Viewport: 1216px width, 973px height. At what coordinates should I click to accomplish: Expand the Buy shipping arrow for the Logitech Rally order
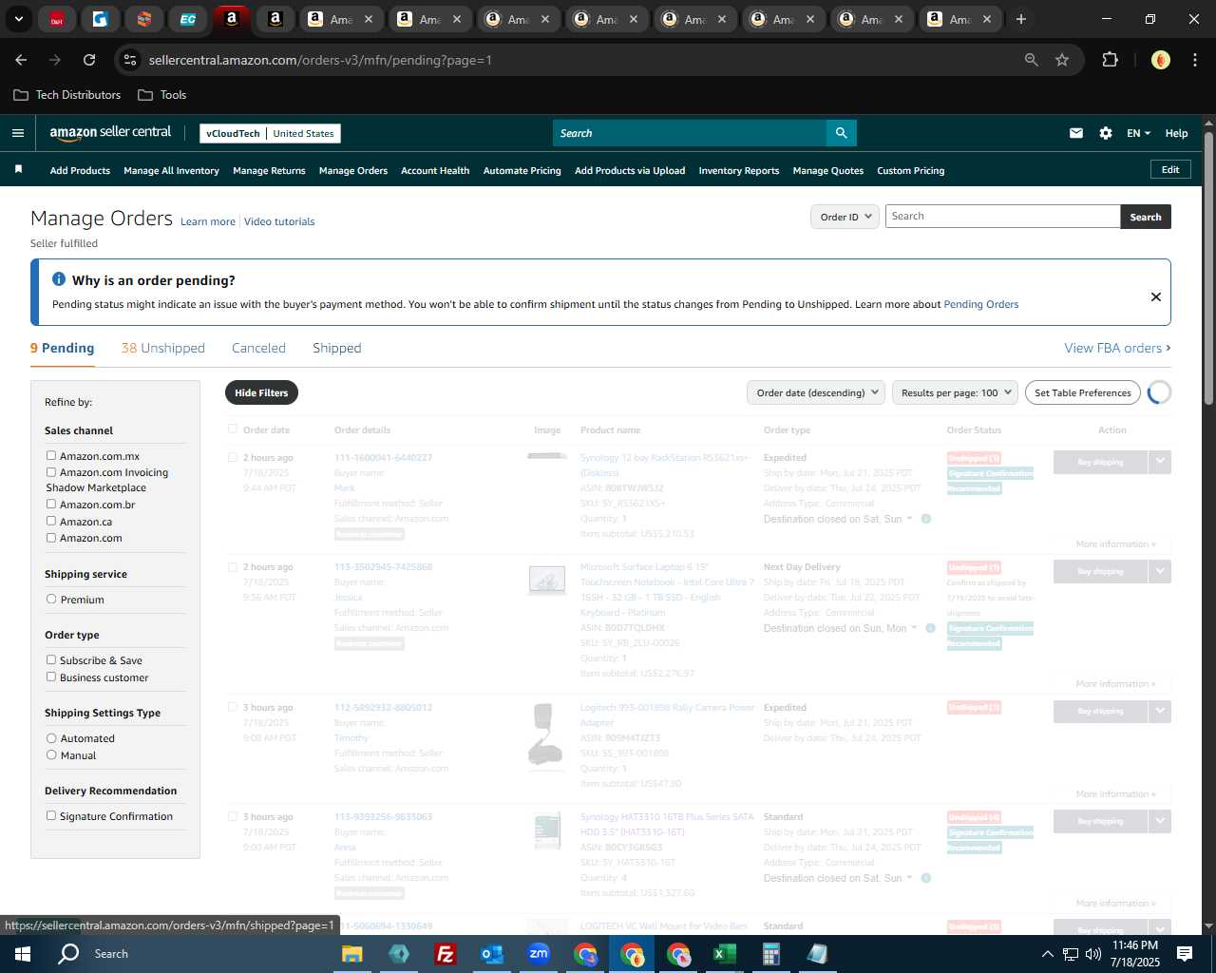click(1160, 711)
